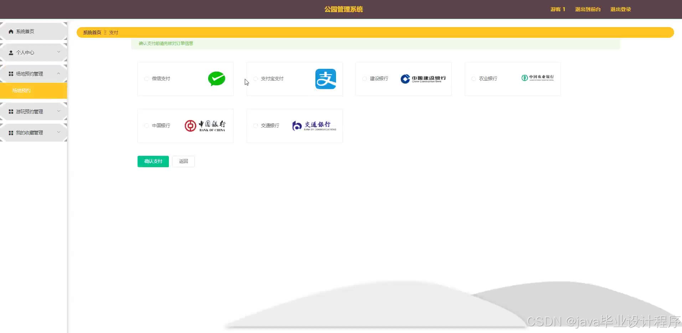
Task: Select the 支付宝支付 radio button
Action: [x=255, y=79]
